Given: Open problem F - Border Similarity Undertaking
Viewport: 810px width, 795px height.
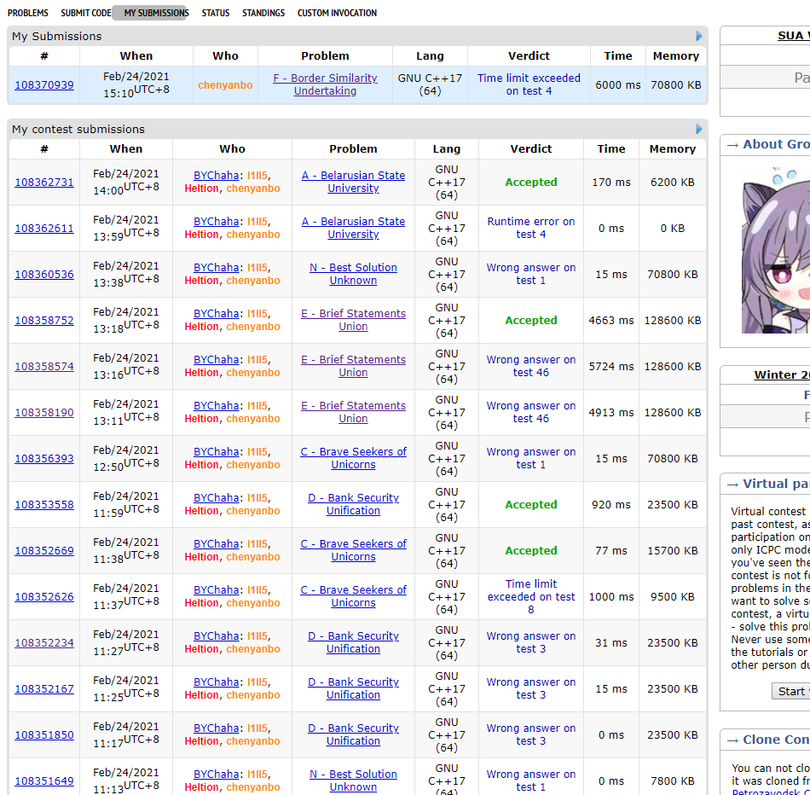Looking at the screenshot, I should (x=325, y=84).
